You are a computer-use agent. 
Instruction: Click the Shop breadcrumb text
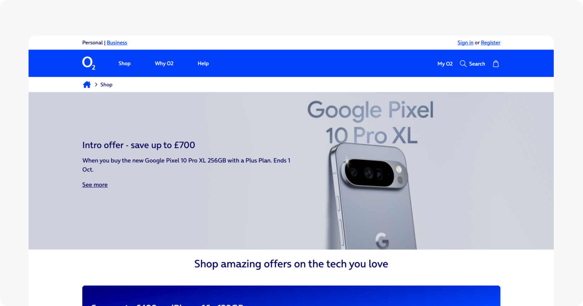(106, 85)
